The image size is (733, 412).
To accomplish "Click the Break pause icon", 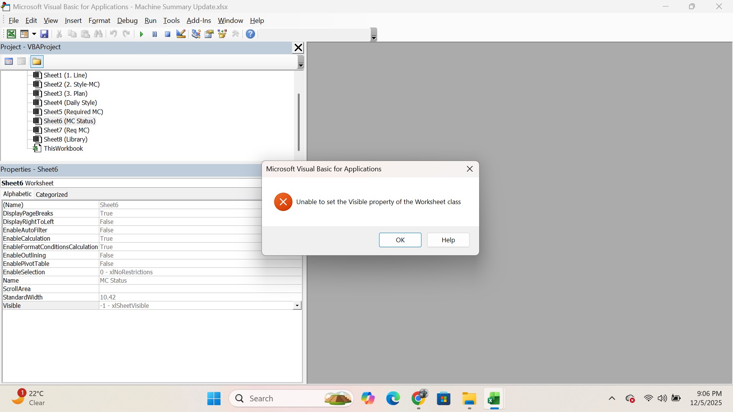I will click(x=155, y=34).
